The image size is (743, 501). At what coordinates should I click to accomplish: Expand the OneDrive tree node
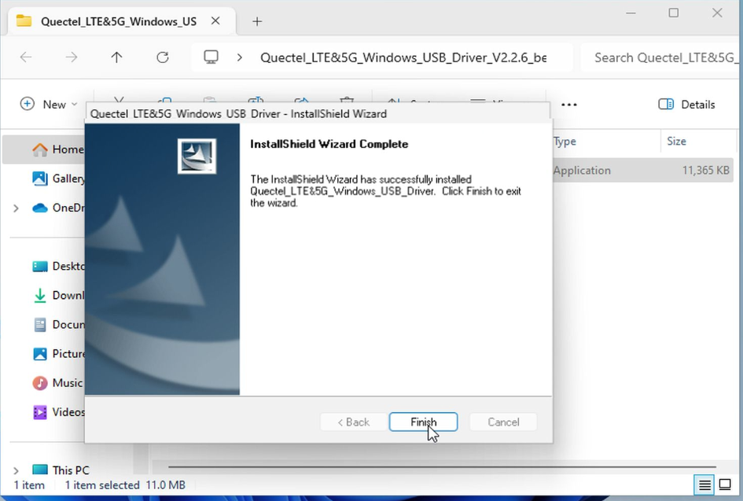pyautogui.click(x=16, y=208)
